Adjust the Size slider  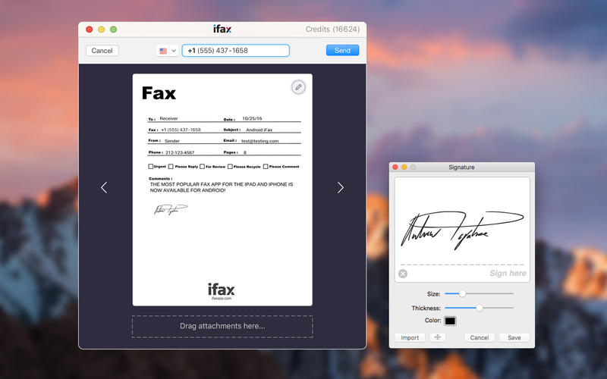tap(462, 293)
